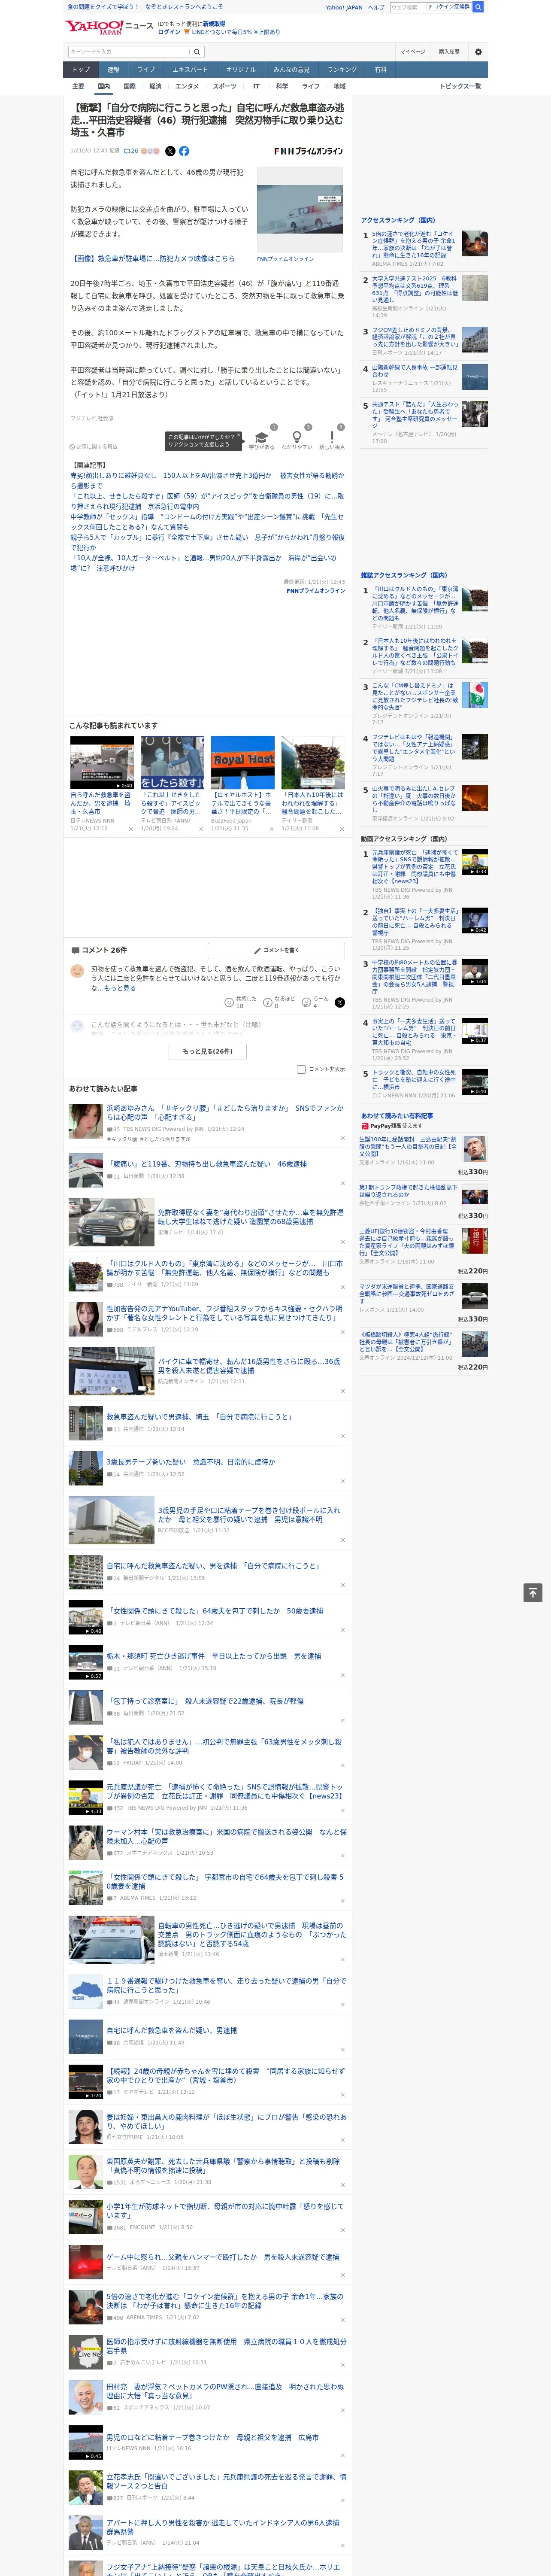Open マイページ link
551x2576 pixels.
[413, 51]
